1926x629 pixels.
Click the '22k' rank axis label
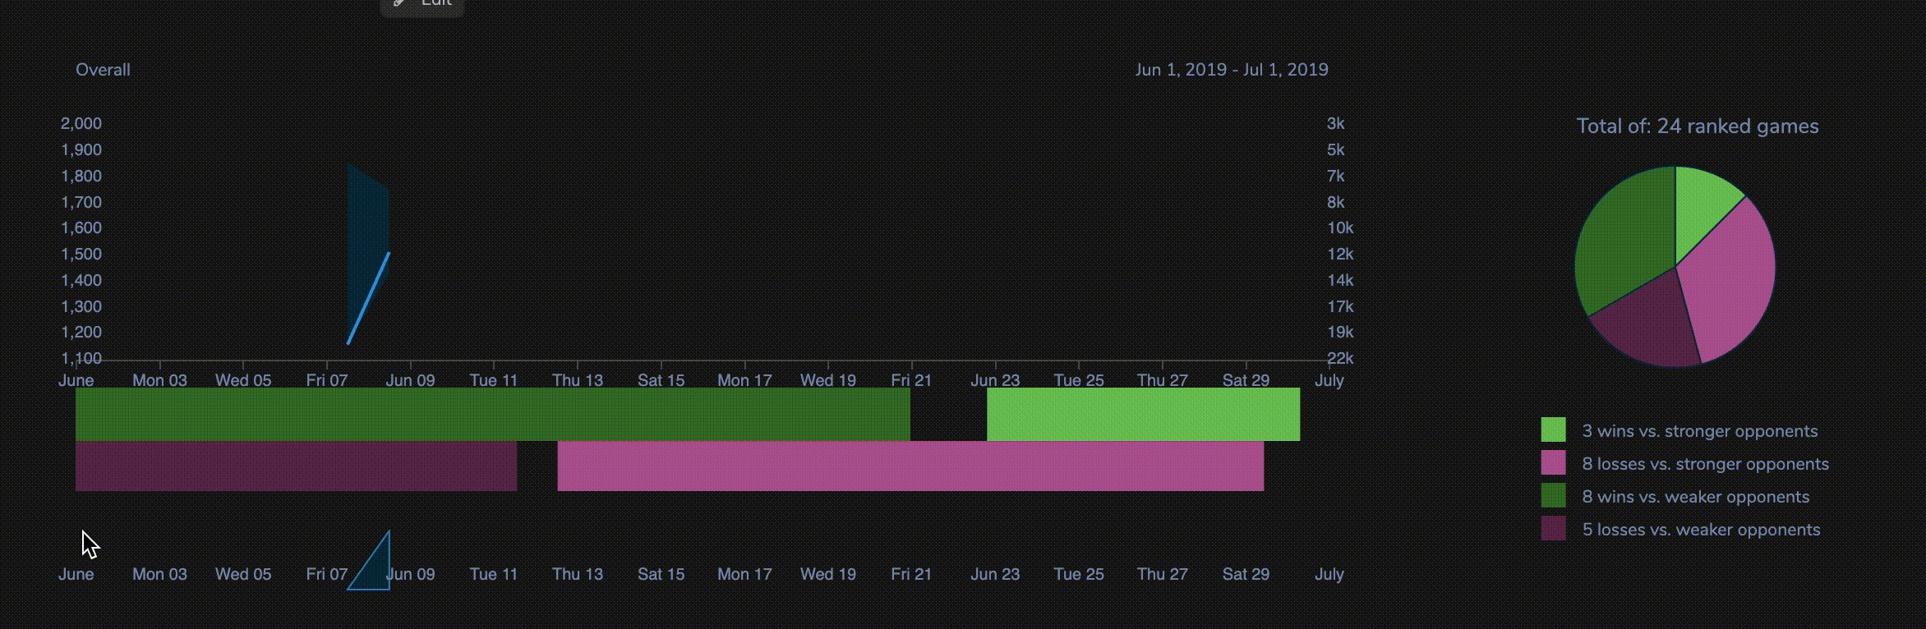[x=1340, y=358]
